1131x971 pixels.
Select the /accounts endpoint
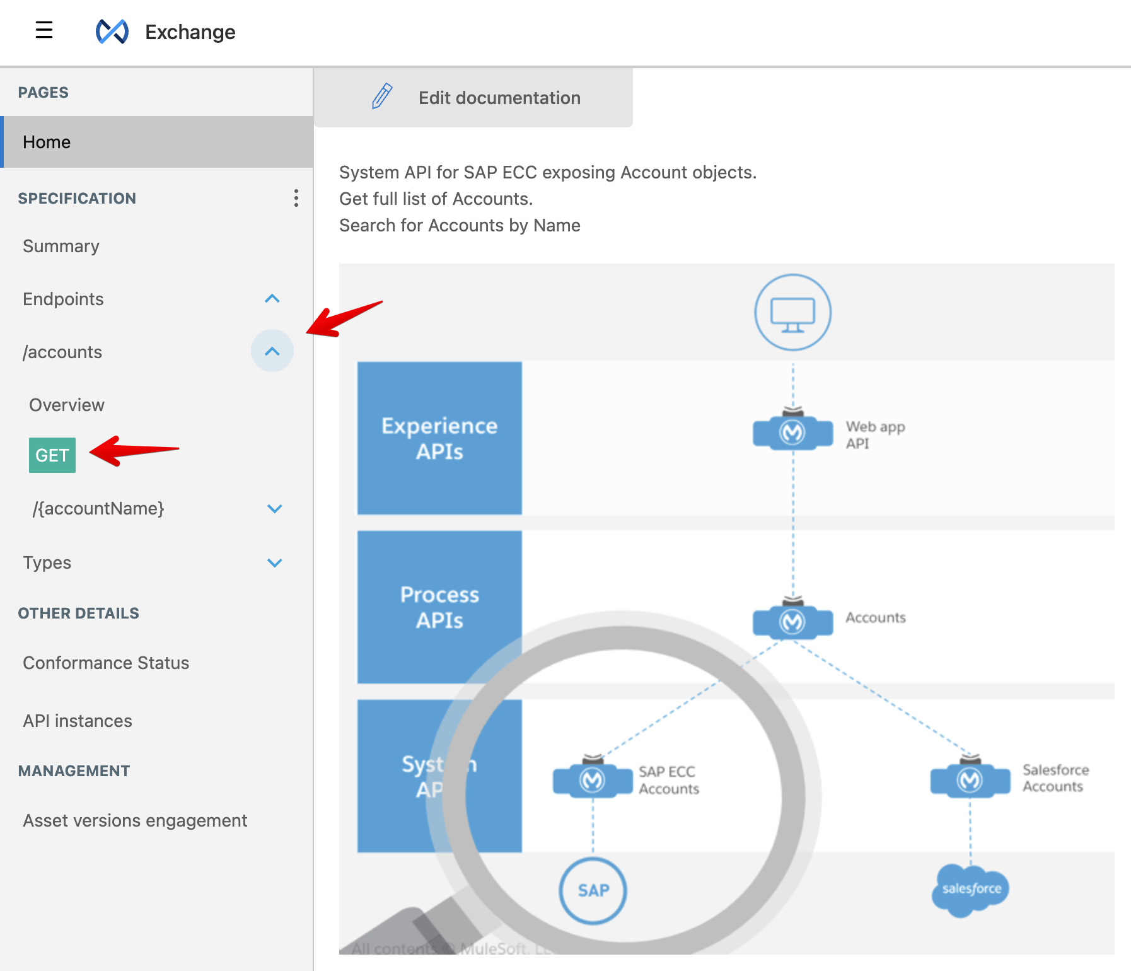coord(62,352)
